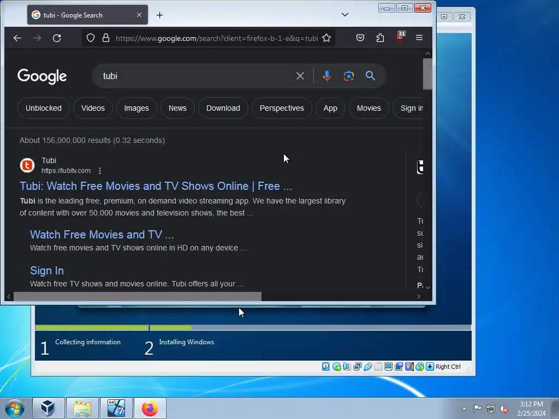Screen dimensions: 559x419
Task: Go back to the previous page in Firefox
Action: pos(17,38)
